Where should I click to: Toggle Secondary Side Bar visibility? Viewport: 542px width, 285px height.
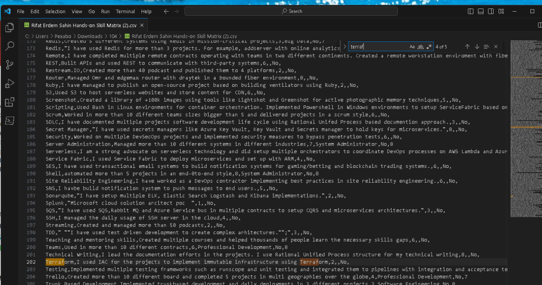[x=491, y=12]
